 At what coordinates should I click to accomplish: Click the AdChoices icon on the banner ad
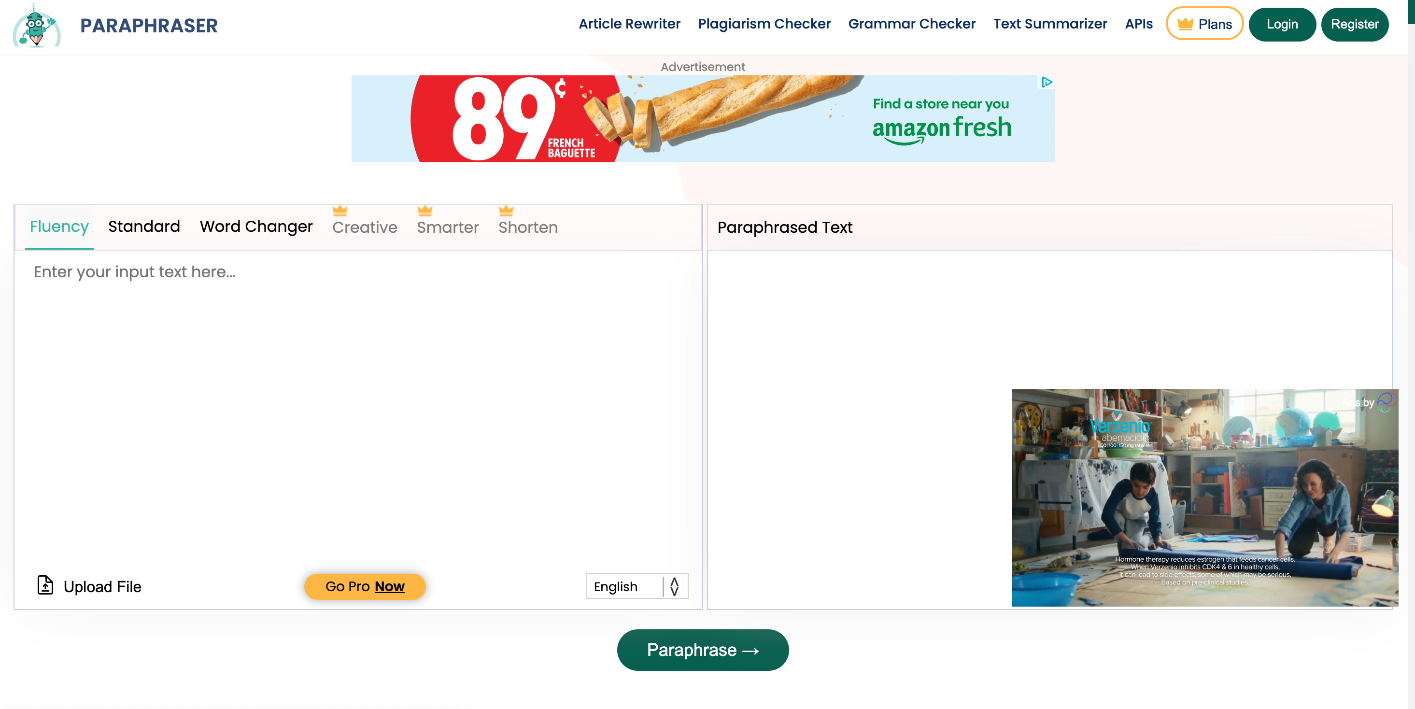tap(1047, 83)
